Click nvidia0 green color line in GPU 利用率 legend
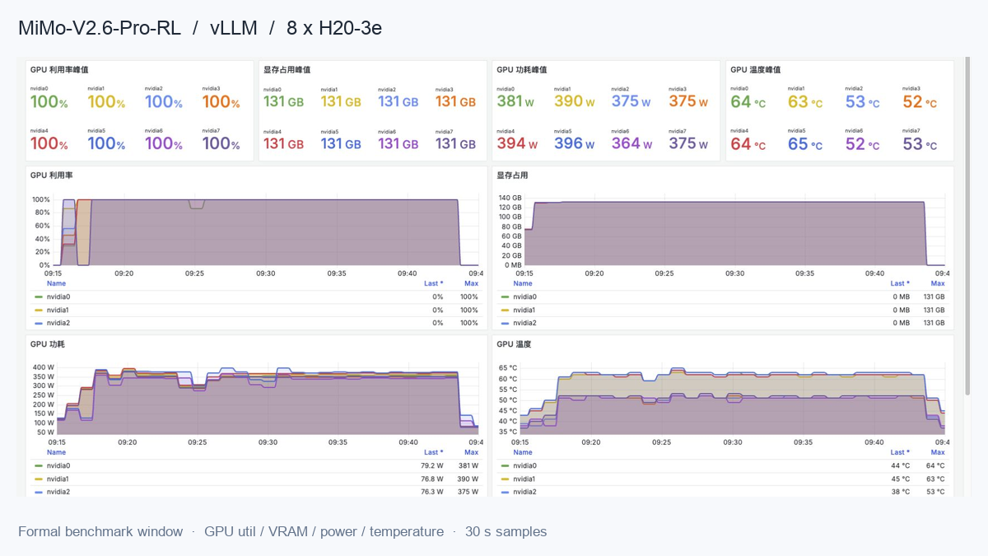Viewport: 988px width, 556px height. click(39, 297)
